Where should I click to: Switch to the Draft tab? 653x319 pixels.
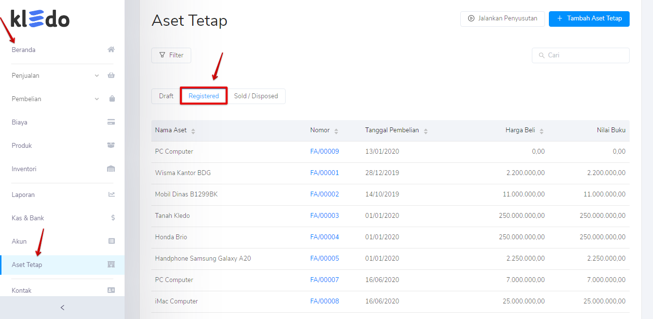(165, 96)
